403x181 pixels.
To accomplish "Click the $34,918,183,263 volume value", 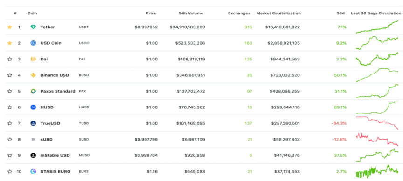I will coord(188,27).
